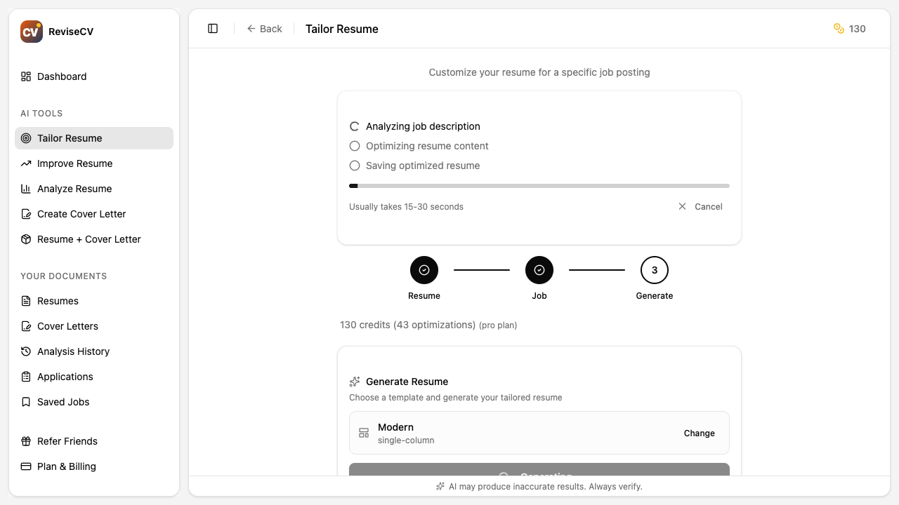
Task: Click the credits coin icon
Action: 839,29
